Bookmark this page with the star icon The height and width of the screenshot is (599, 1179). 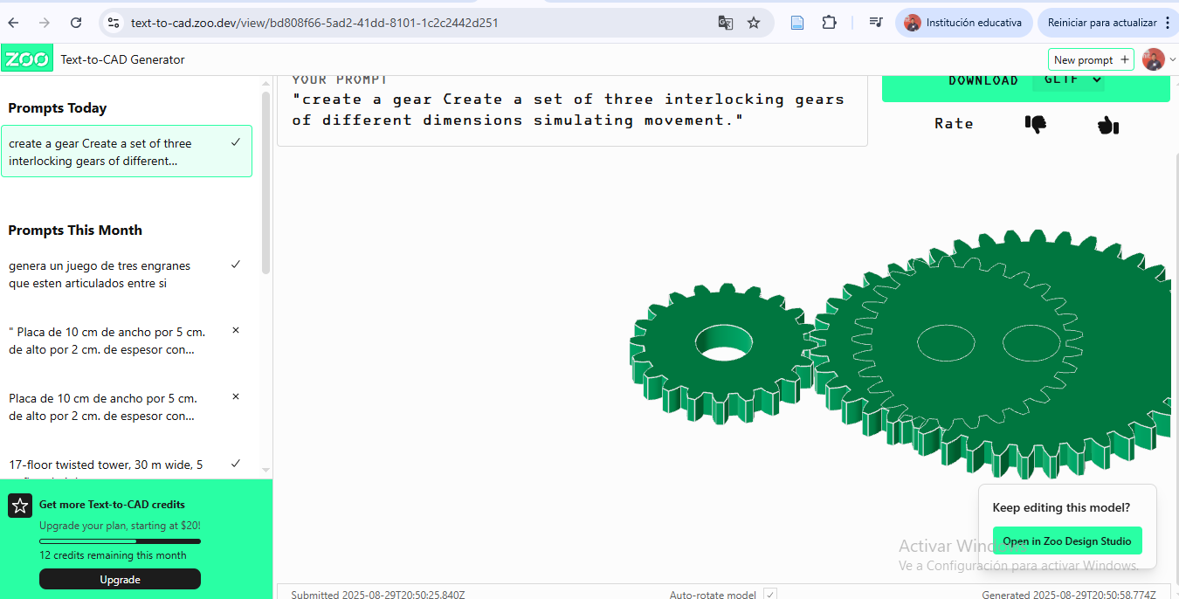(x=753, y=23)
